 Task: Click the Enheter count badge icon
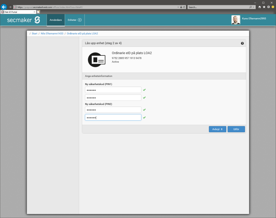point(80,20)
